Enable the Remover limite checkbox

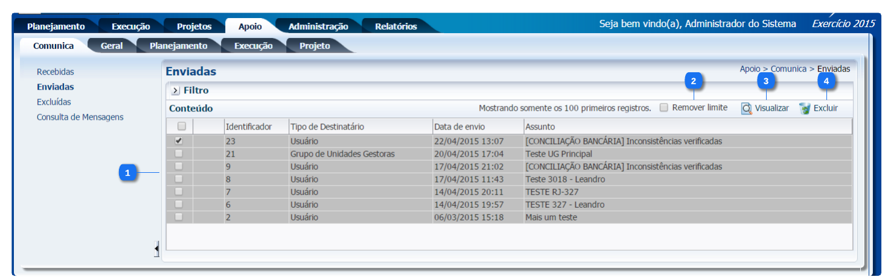pyautogui.click(x=664, y=108)
